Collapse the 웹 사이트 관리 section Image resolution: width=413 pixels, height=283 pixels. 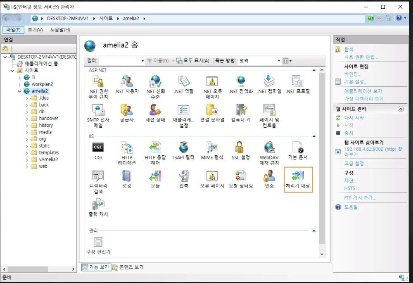(x=401, y=109)
